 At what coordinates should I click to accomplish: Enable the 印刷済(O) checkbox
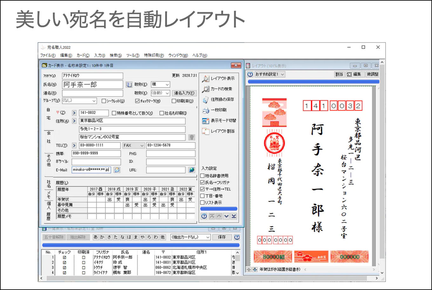click(x=174, y=101)
